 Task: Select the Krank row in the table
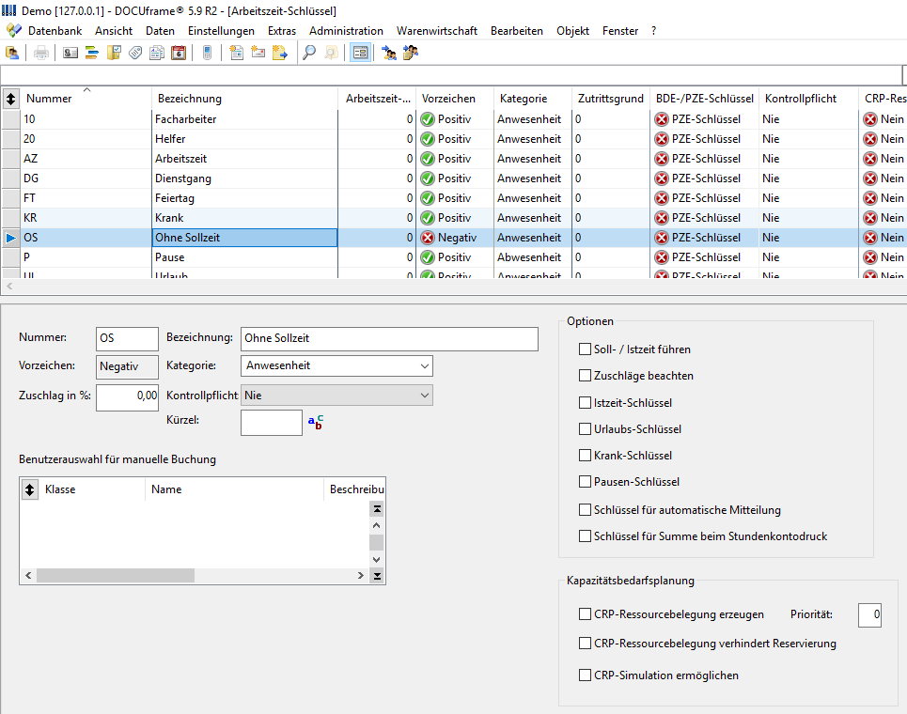click(453, 218)
